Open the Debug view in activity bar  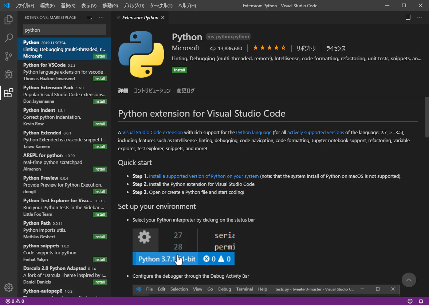click(x=8, y=74)
